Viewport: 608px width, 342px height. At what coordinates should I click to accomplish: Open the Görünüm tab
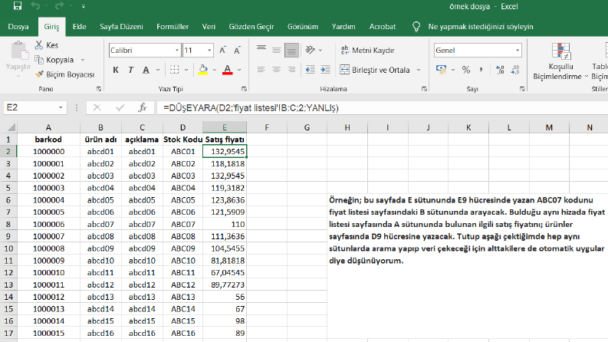click(x=303, y=27)
